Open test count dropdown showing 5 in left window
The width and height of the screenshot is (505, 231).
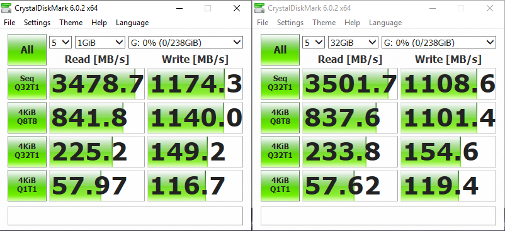pyautogui.click(x=60, y=42)
